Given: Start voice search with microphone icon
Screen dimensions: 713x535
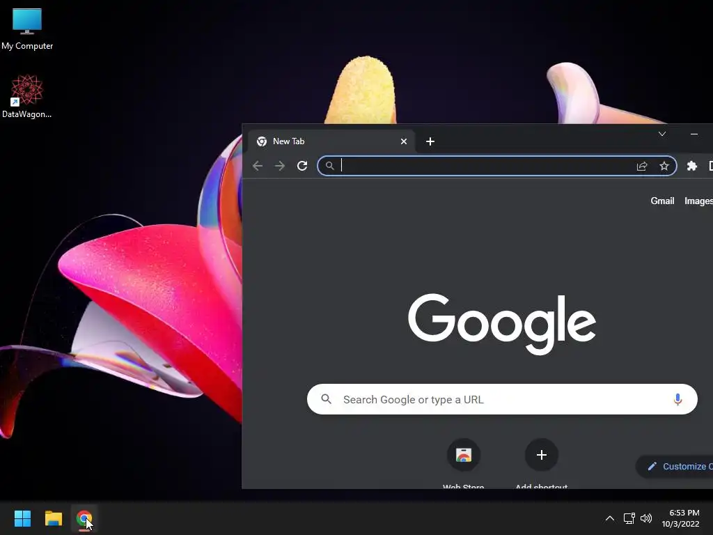Looking at the screenshot, I should [x=677, y=399].
